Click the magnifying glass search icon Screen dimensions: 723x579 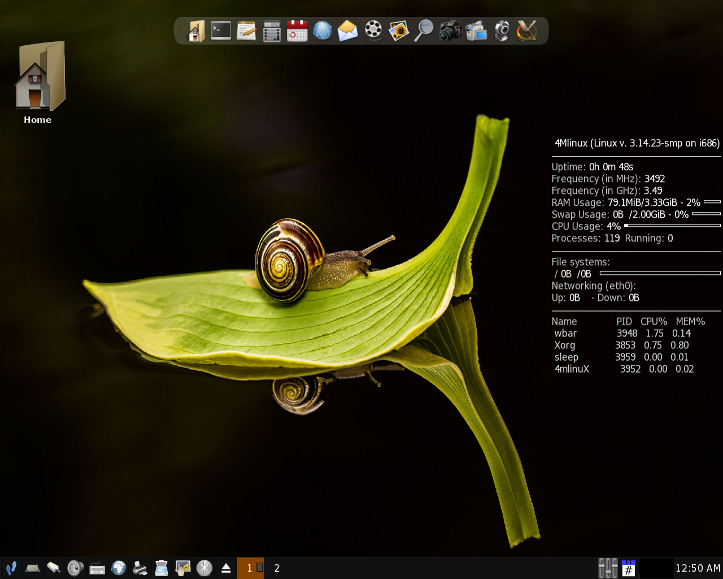coord(424,31)
